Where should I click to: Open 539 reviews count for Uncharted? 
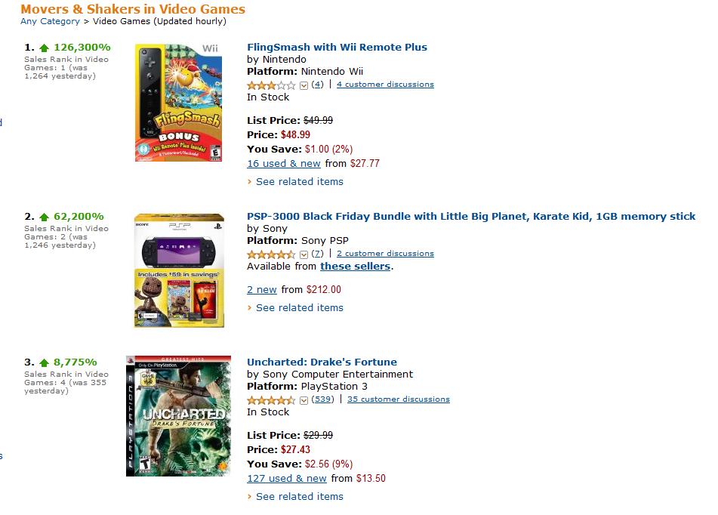pyautogui.click(x=323, y=399)
